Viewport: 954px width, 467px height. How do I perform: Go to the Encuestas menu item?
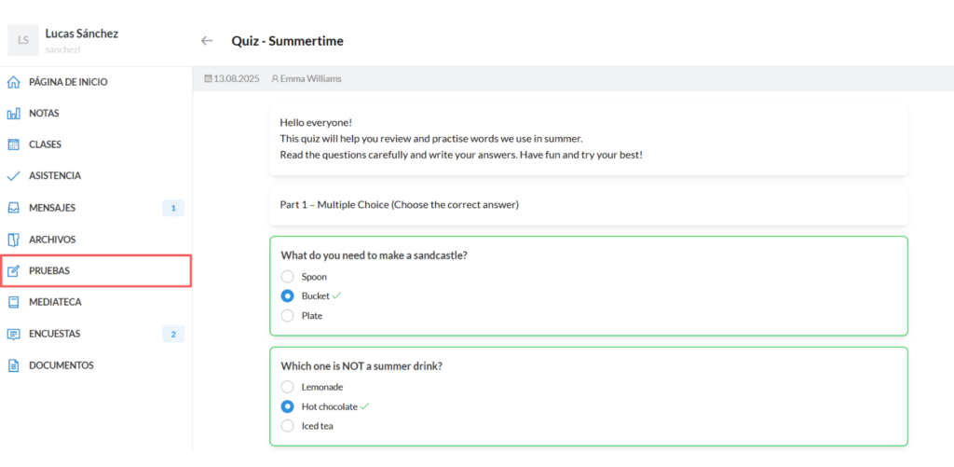[x=54, y=334]
